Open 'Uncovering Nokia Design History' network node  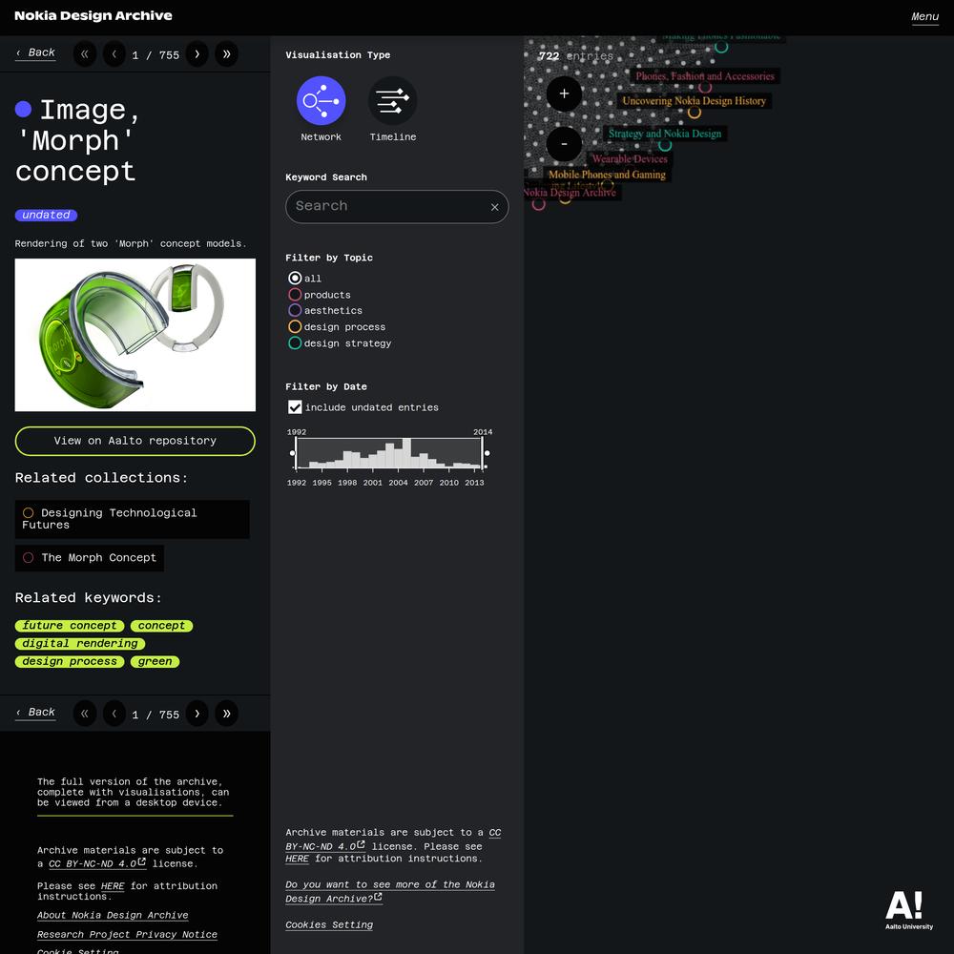tap(694, 101)
